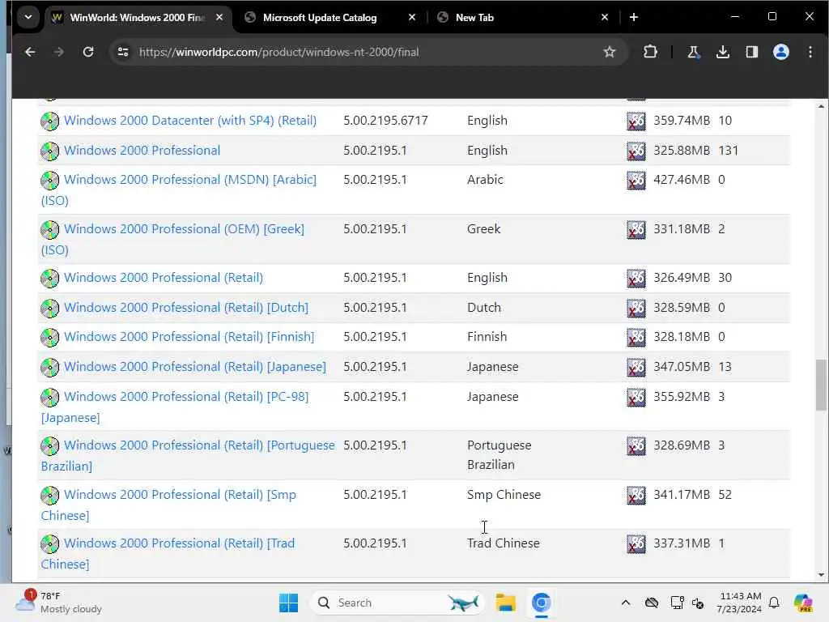Open Chrome Labs flask icon
The image size is (829, 622).
[693, 52]
